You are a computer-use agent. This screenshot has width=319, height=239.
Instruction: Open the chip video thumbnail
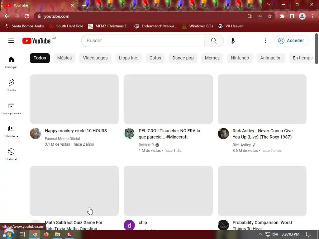click(x=168, y=191)
